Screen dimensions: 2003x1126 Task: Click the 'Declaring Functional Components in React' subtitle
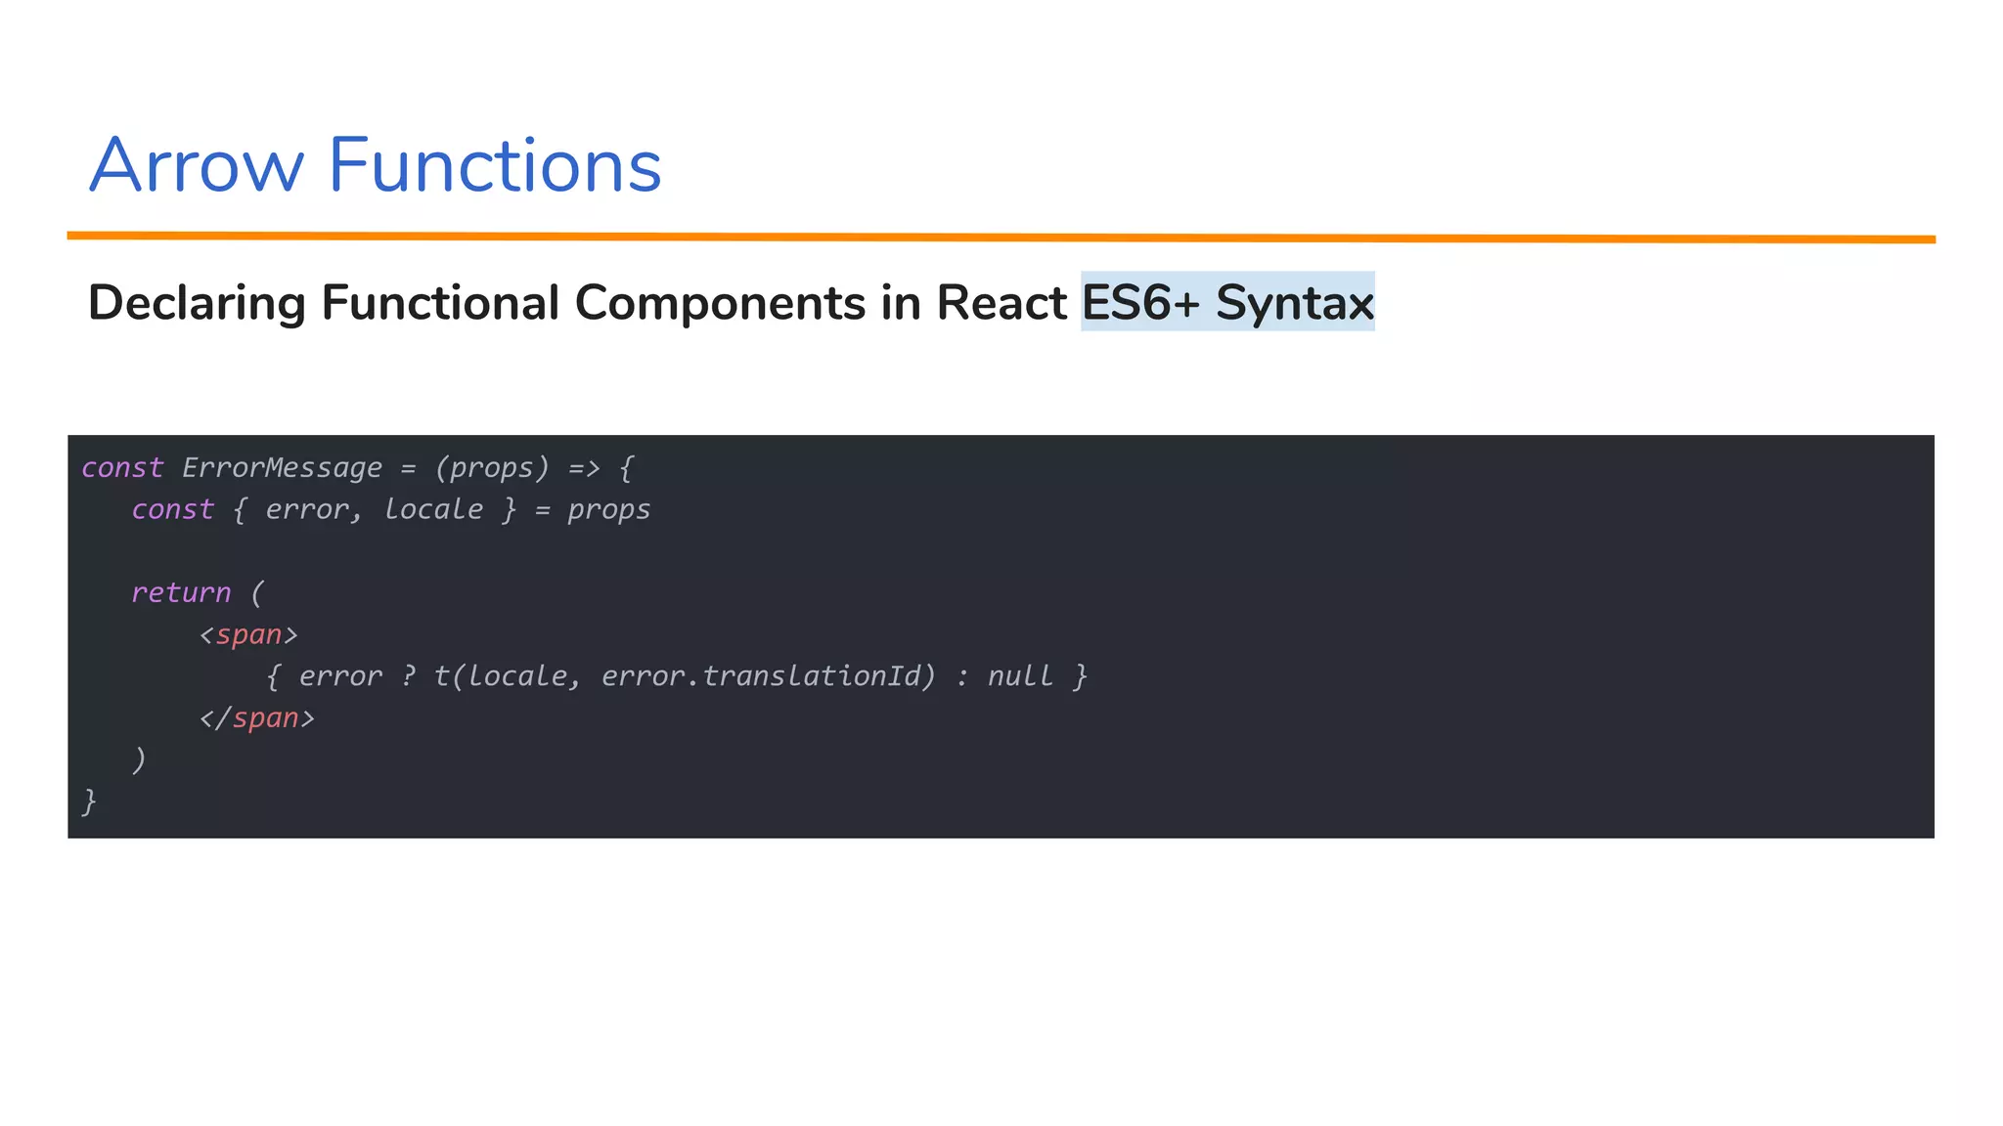[x=577, y=303]
